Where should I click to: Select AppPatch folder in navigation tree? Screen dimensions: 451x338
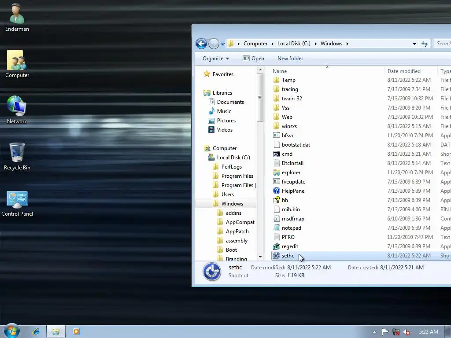click(x=233, y=231)
